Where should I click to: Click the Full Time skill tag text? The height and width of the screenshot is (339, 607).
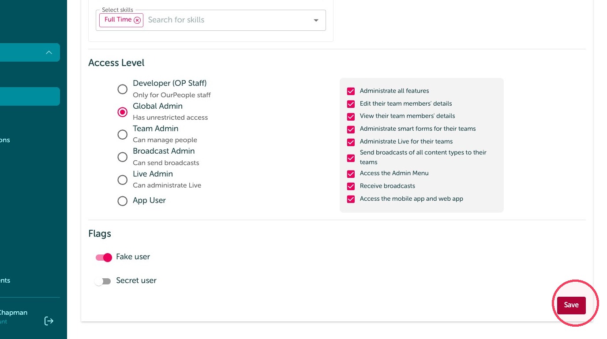(x=118, y=19)
